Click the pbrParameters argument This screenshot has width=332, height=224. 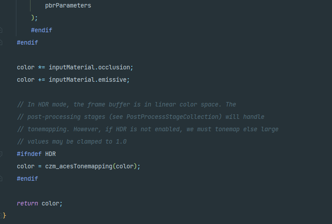point(68,5)
